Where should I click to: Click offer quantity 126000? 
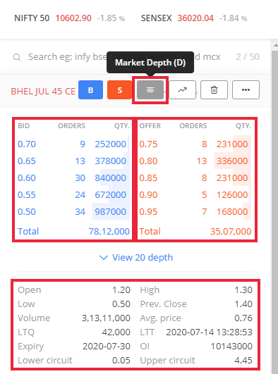point(232,195)
